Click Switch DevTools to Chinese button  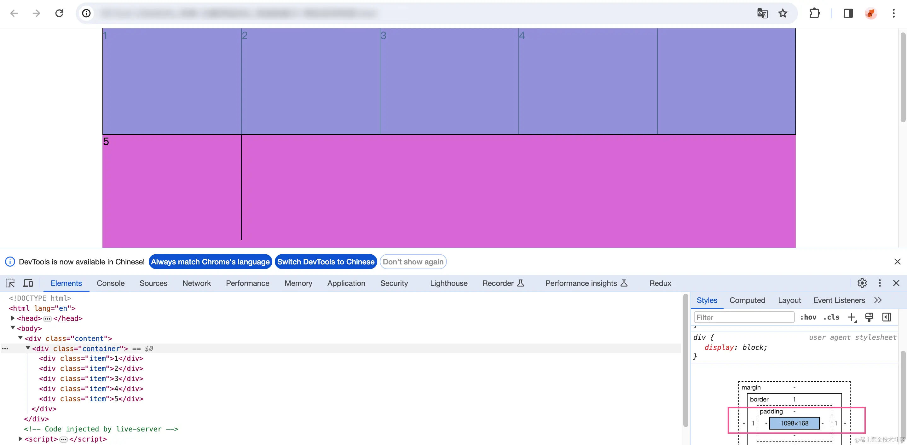point(326,262)
